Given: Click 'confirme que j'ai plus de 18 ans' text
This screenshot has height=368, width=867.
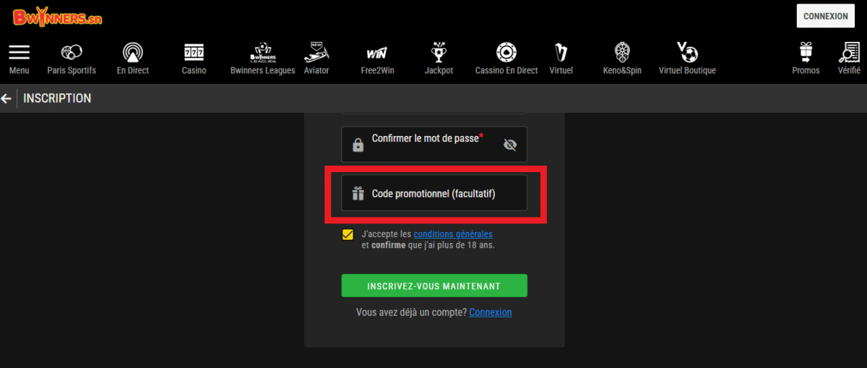Looking at the screenshot, I should coord(433,245).
